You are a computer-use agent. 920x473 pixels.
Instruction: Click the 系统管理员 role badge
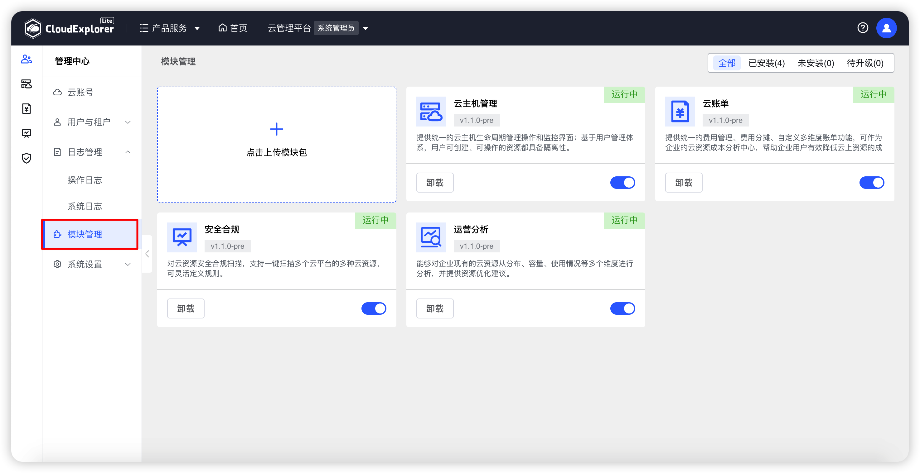point(336,28)
